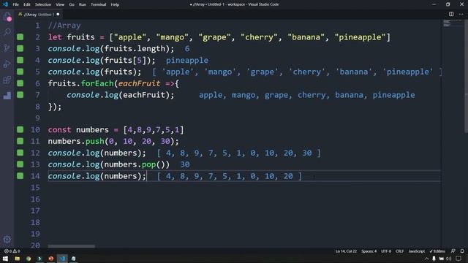Open the File menu
Viewport: 468px width, 263px height.
15,4
